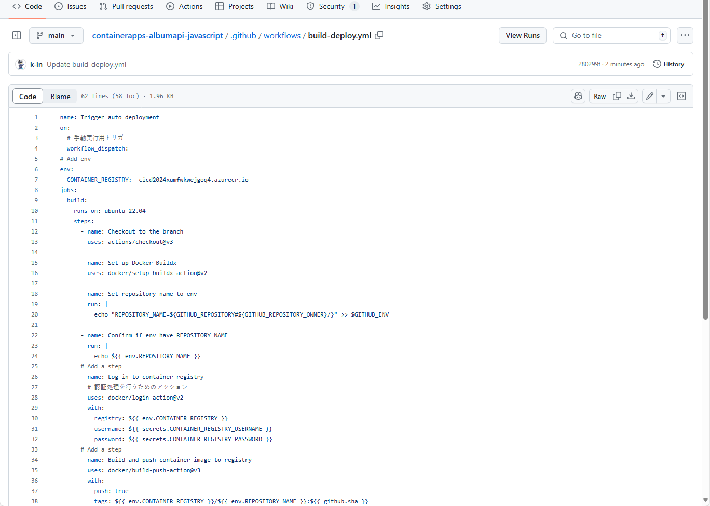
Task: Open file History link
Action: pyautogui.click(x=668, y=64)
